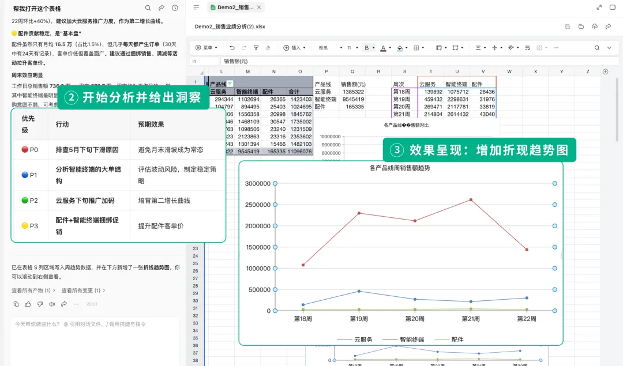Clear formatting with eraser icon
Image resolution: width=623 pixels, height=366 pixels.
268,48
